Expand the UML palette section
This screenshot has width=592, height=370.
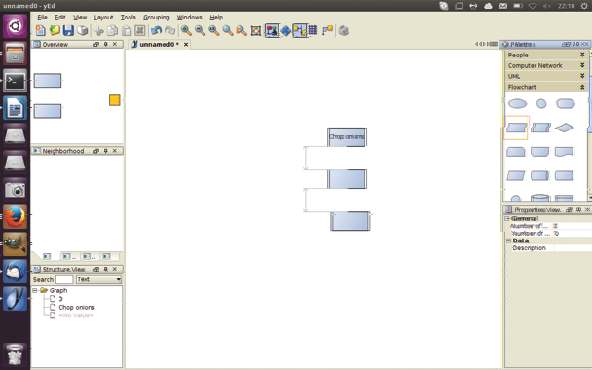click(x=546, y=76)
